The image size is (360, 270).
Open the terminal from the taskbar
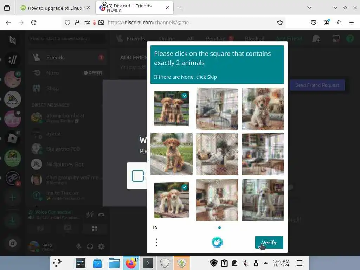click(148, 263)
